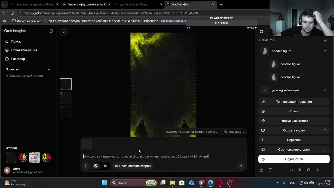Click Использовать next to the prompt text
This screenshot has height=188, width=334.
pyautogui.click(x=234, y=132)
